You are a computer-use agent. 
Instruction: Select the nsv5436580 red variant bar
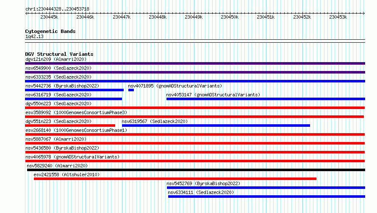click(195, 152)
